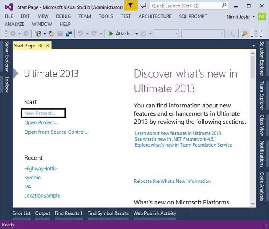The width and height of the screenshot is (269, 229).
Task: Open the Solution Configurations combo box
Action: coord(166,34)
